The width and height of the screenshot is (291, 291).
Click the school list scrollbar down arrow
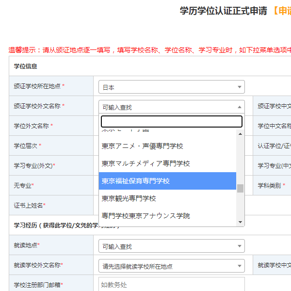[x=240, y=222]
